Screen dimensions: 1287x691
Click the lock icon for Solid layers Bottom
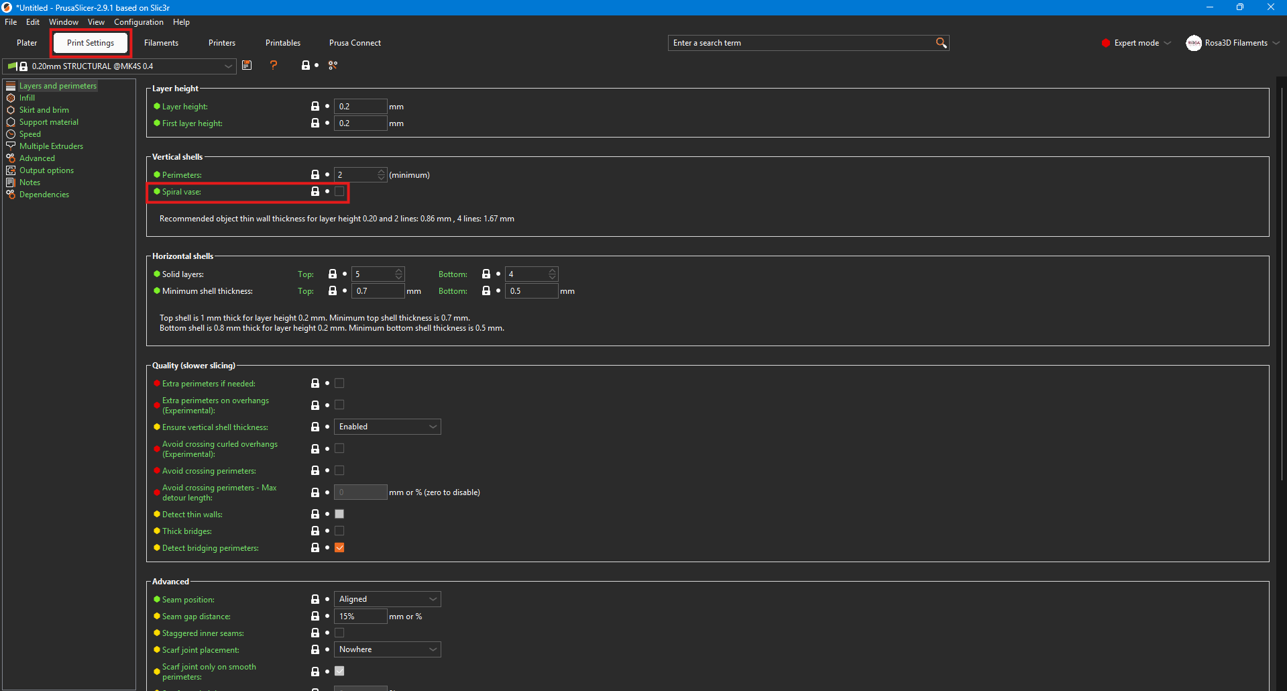click(486, 274)
